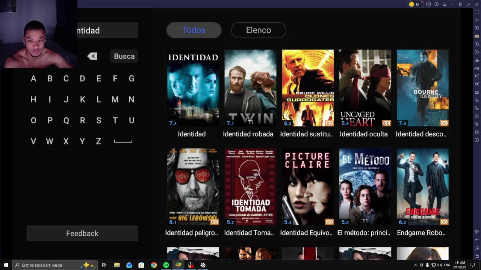
Task: Tap the letter U key
Action: coord(132,121)
